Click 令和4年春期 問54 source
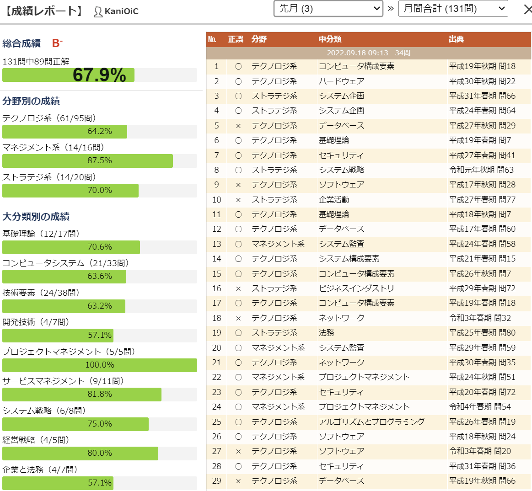 (480, 407)
